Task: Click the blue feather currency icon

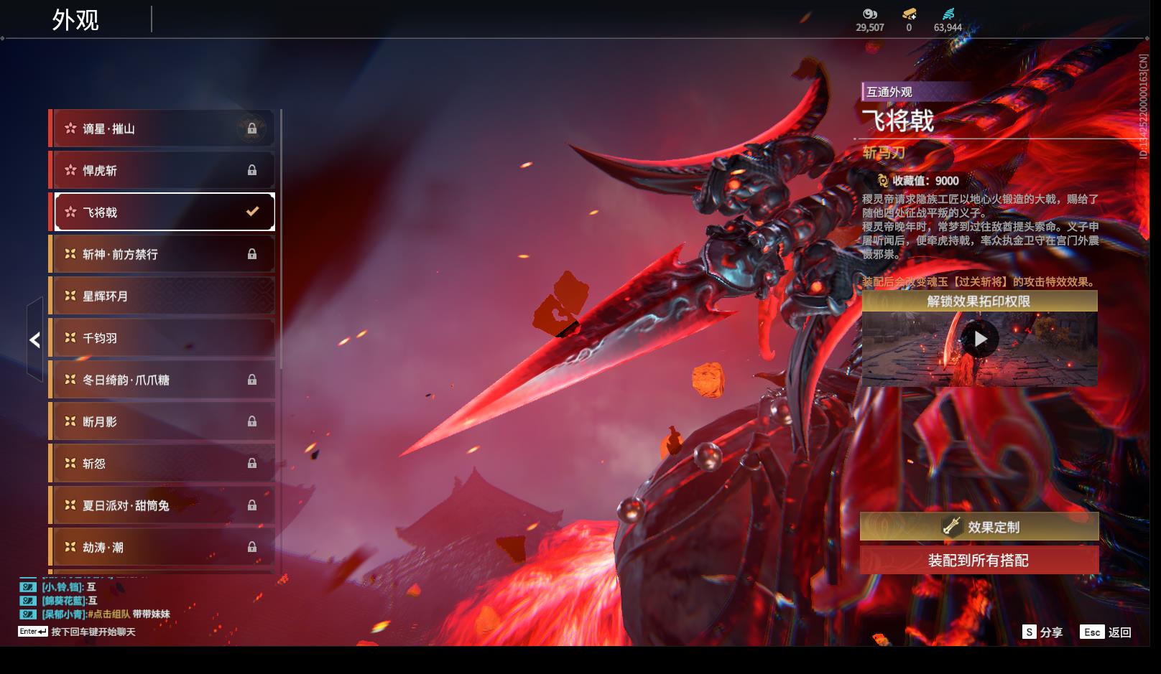Action: (x=948, y=14)
